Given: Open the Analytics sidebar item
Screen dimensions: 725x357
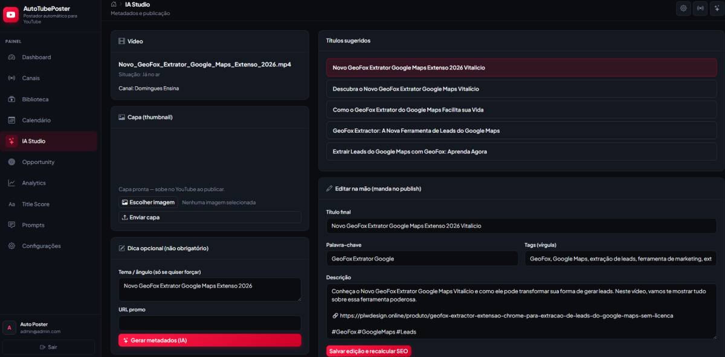Looking at the screenshot, I should (48, 183).
